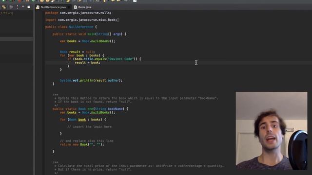Click the package declaration line
Viewport: 312px width, 175px height.
point(78,13)
